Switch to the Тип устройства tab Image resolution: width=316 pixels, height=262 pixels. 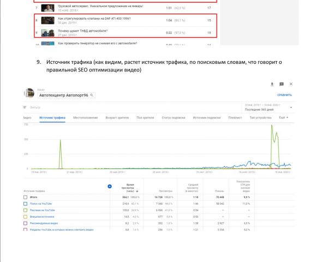[x=260, y=118]
